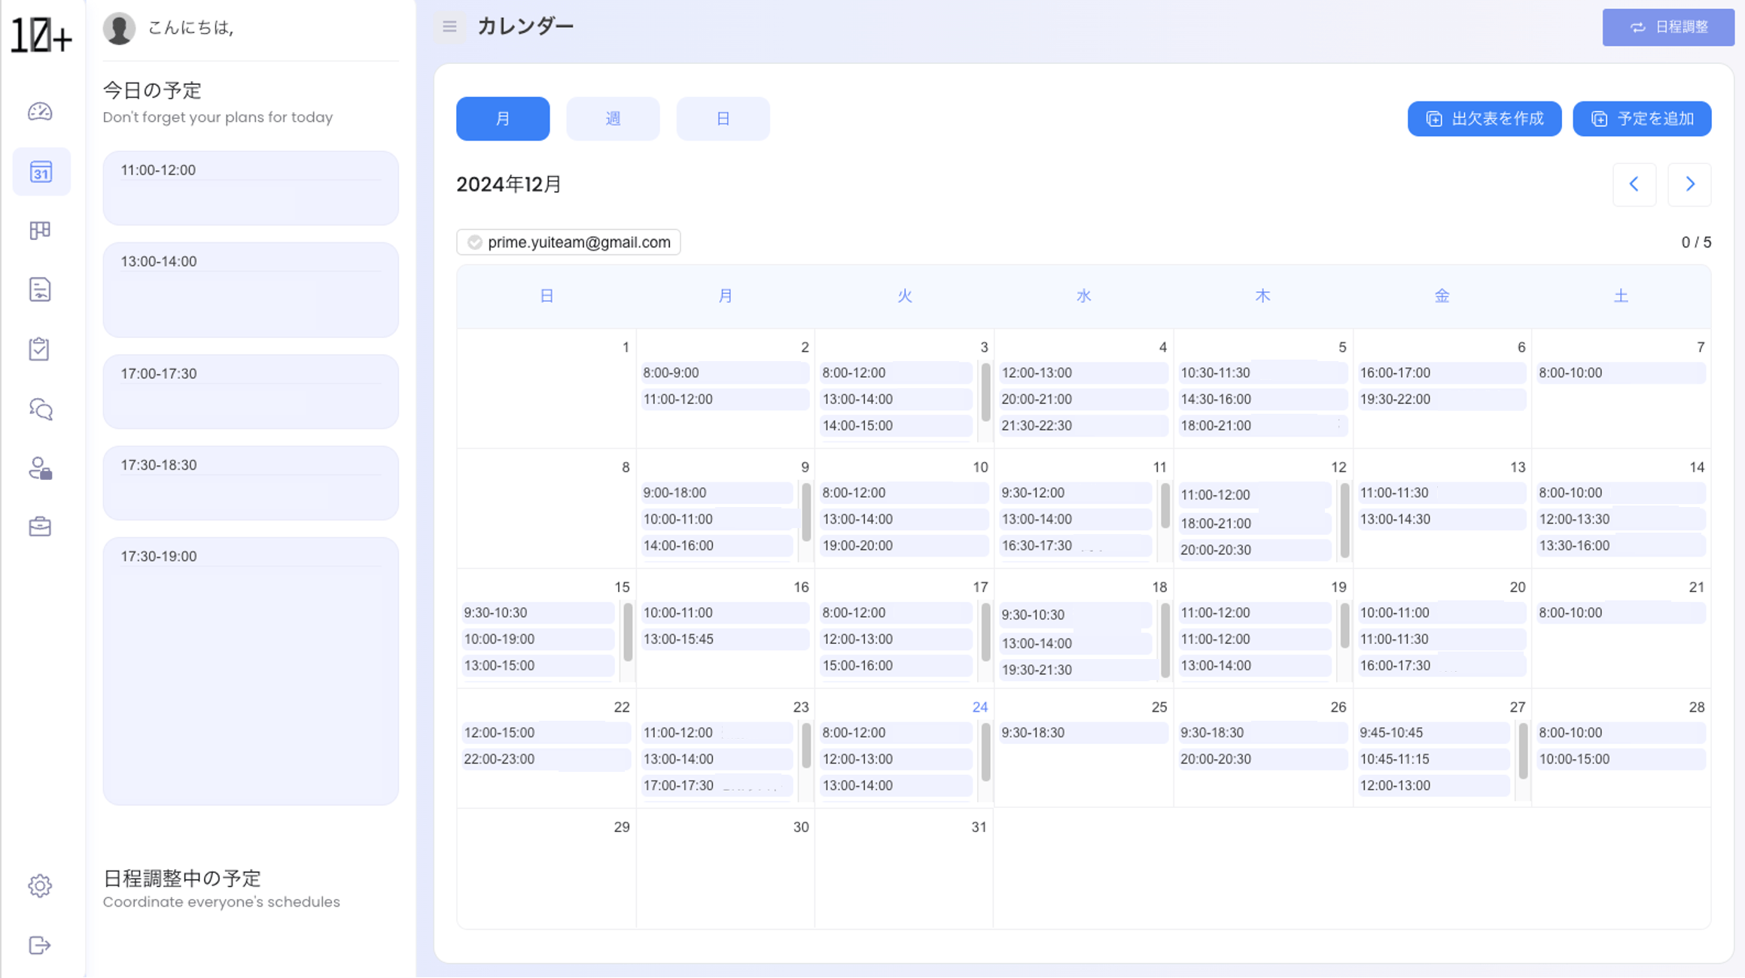Click the 予定を追加 button
The width and height of the screenshot is (1745, 978).
(1642, 119)
